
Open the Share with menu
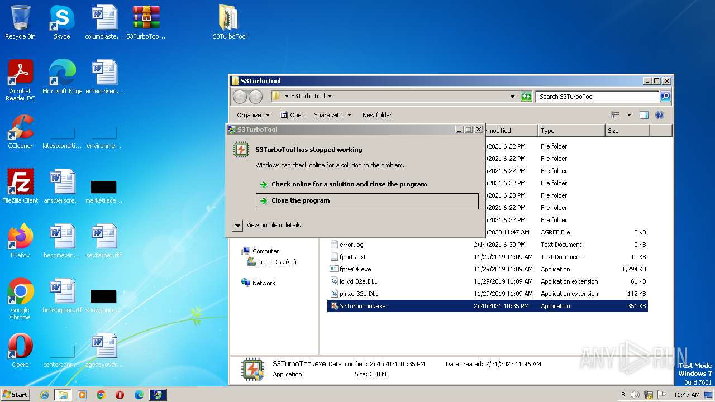[x=333, y=115]
